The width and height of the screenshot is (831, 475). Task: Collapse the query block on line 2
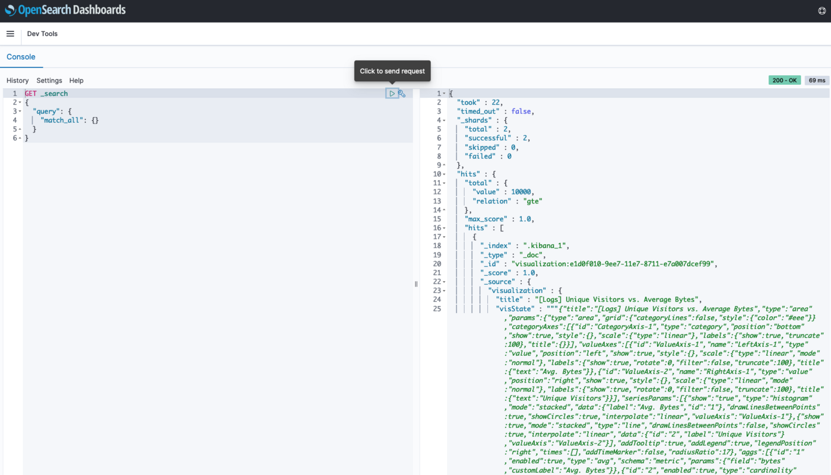(x=20, y=102)
